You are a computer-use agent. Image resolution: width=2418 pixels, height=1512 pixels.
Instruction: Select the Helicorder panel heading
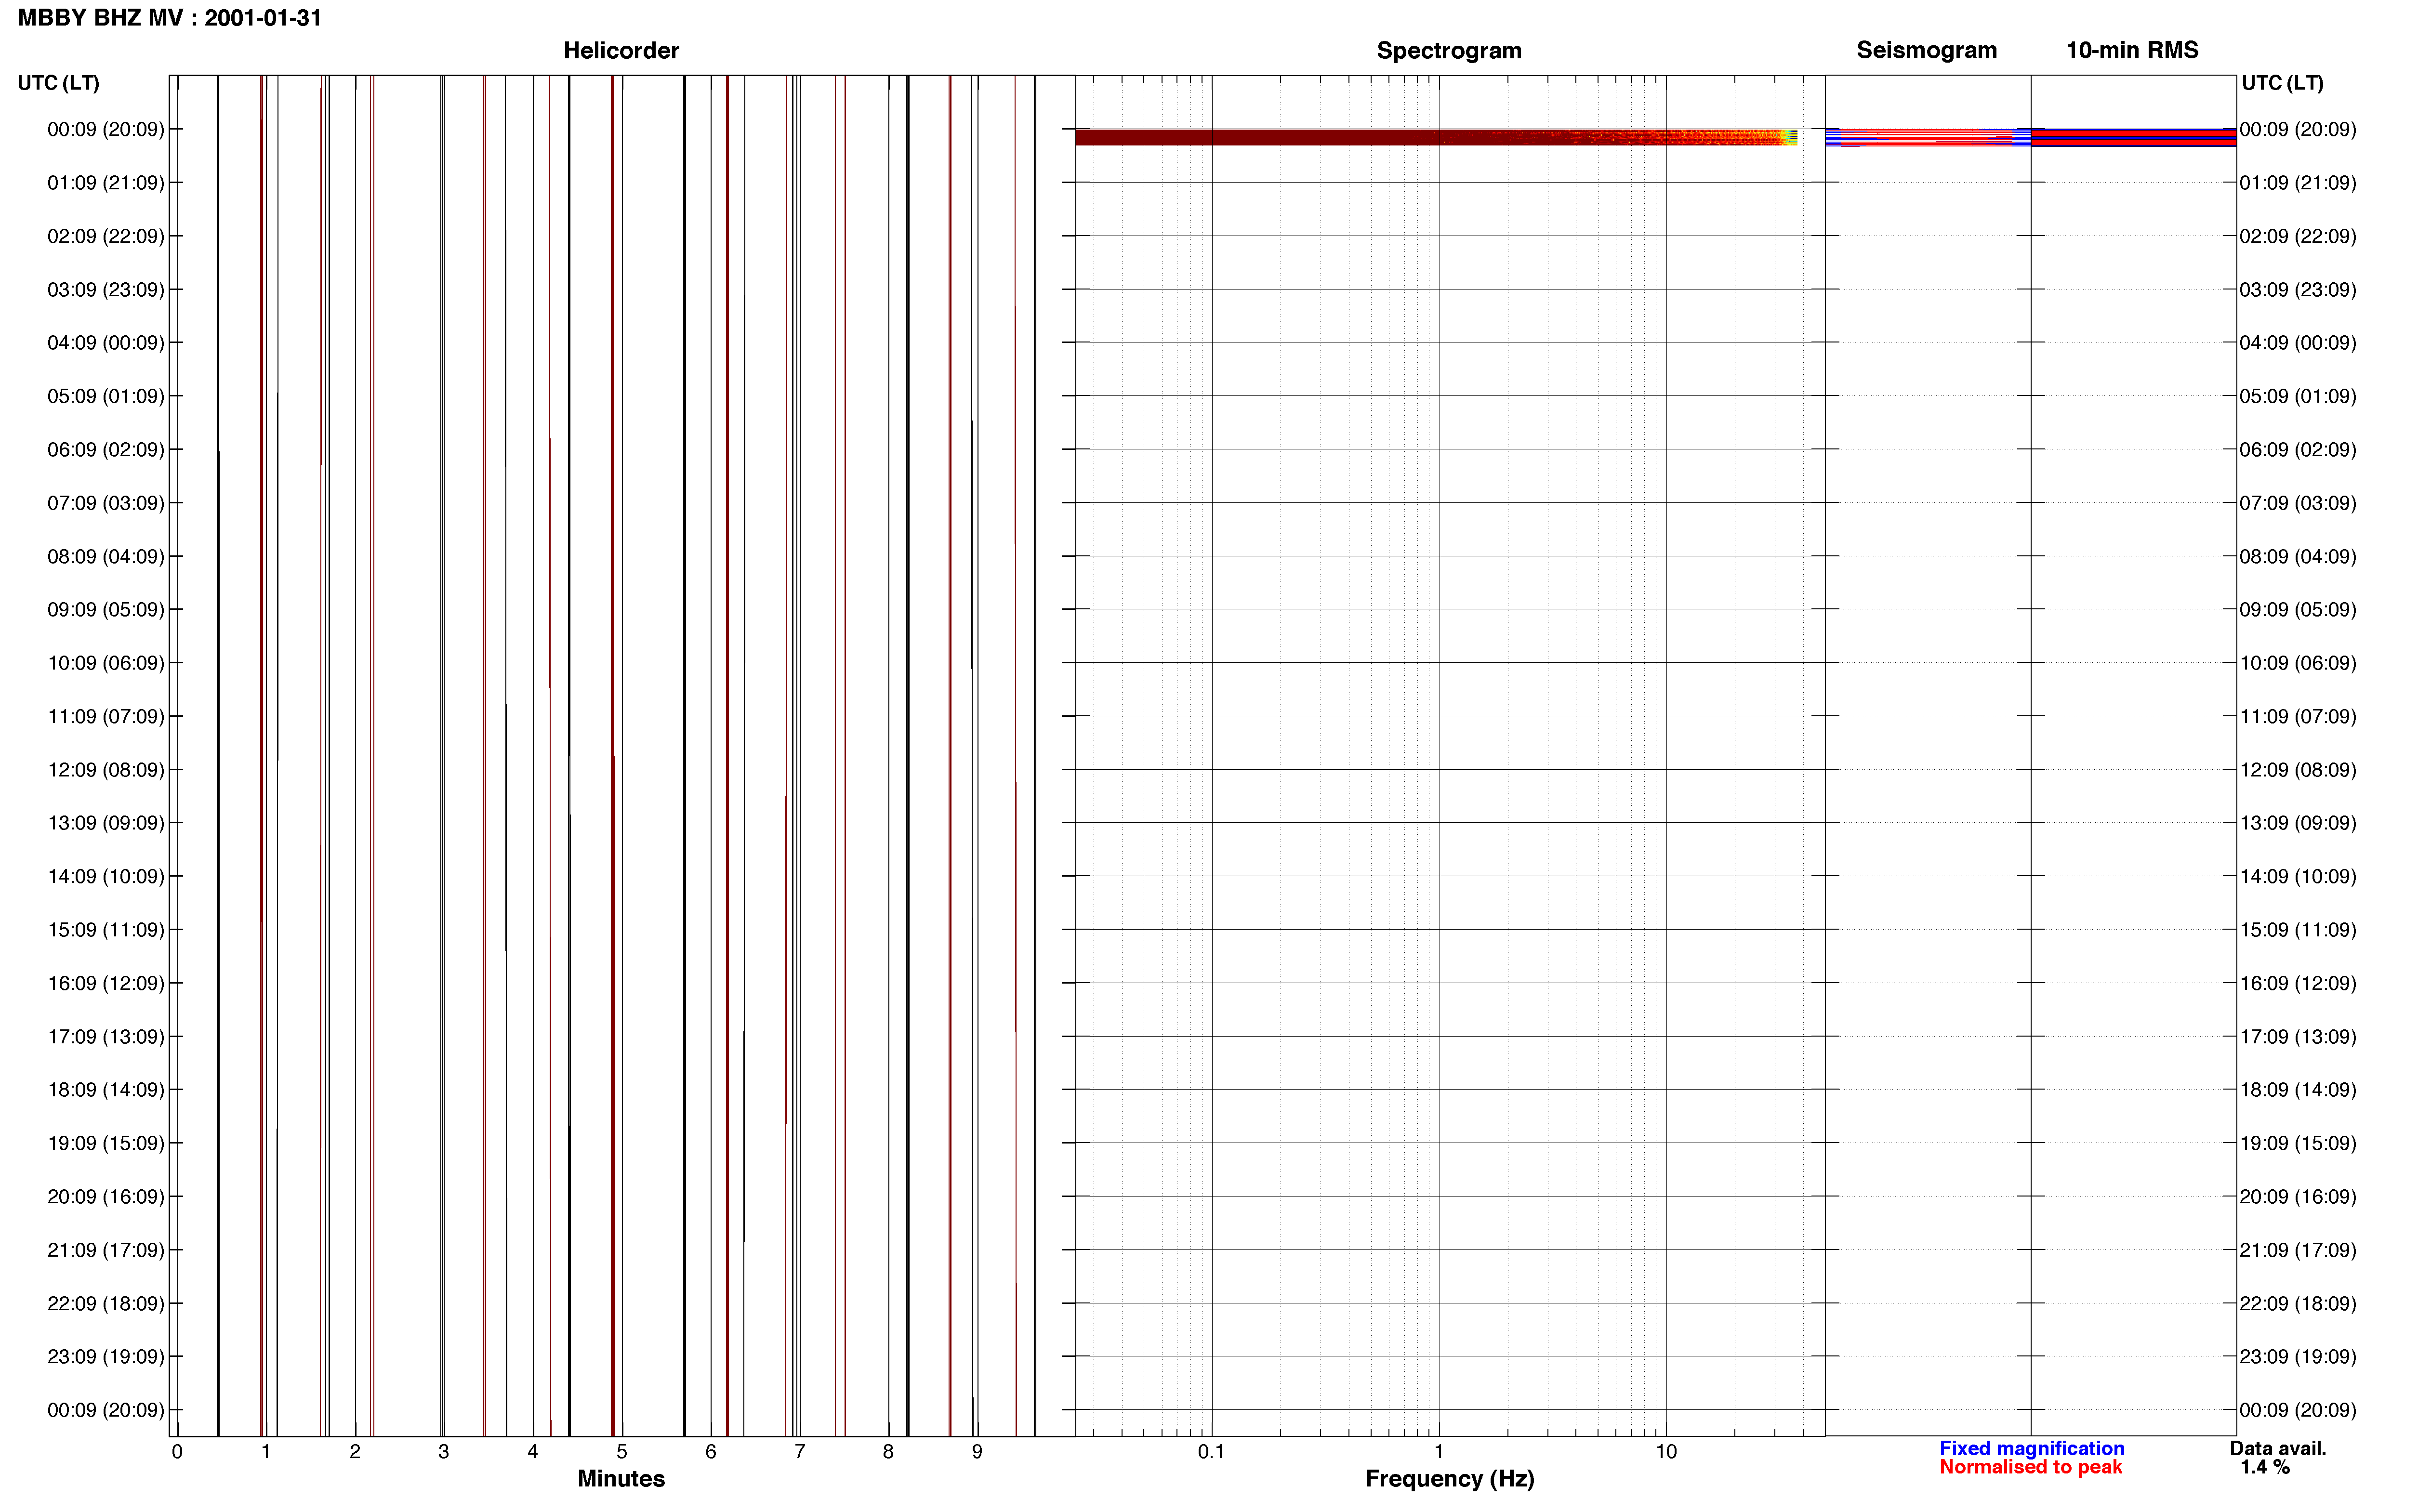(x=621, y=51)
